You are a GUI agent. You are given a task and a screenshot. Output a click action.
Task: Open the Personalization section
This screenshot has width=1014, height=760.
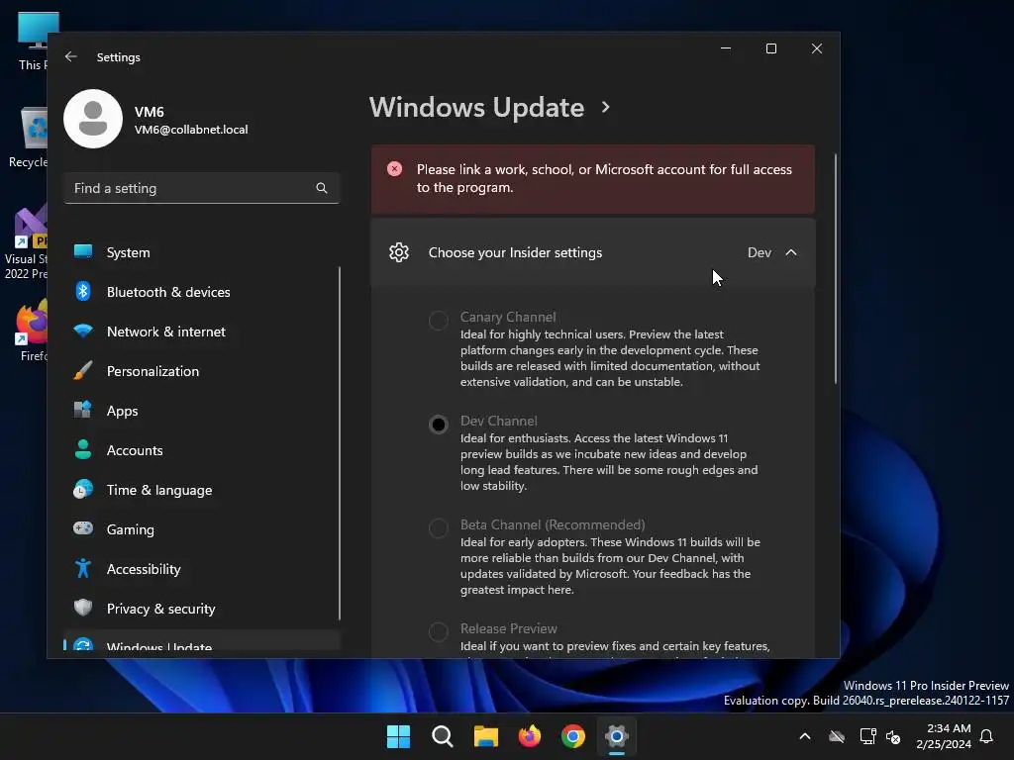click(x=201, y=370)
